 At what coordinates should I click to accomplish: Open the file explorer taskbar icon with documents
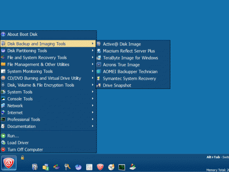pos(45,167)
